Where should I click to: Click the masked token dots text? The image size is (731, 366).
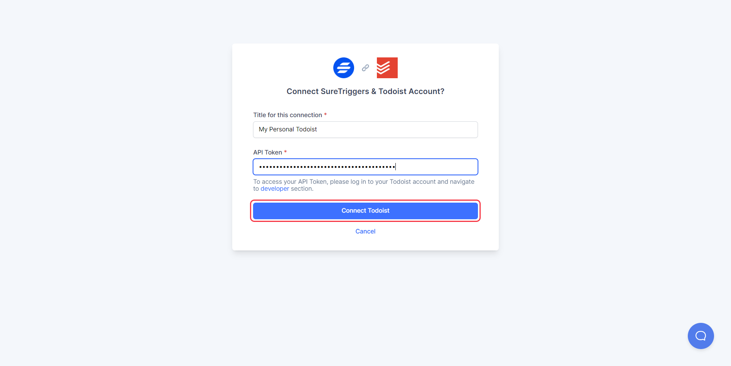pyautogui.click(x=327, y=166)
